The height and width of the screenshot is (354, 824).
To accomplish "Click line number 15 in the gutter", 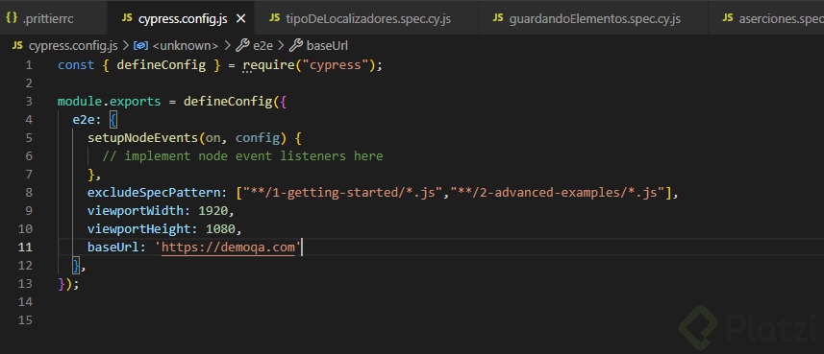I will coord(25,319).
